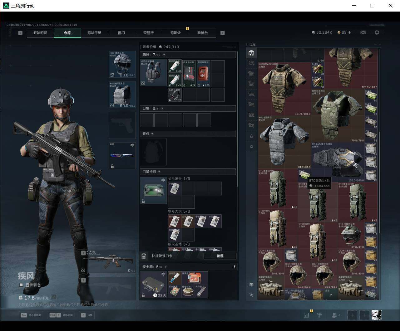Click the swap icon on the secure container
Screen dimensions: 400x331
coord(163,274)
